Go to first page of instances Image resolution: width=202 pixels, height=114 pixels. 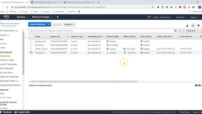[x=180, y=31]
